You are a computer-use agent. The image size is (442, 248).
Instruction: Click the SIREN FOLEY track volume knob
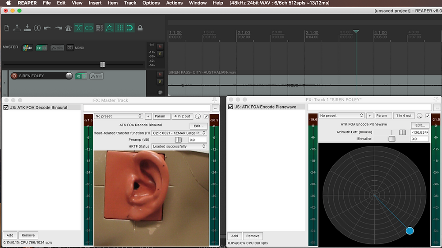click(69, 75)
